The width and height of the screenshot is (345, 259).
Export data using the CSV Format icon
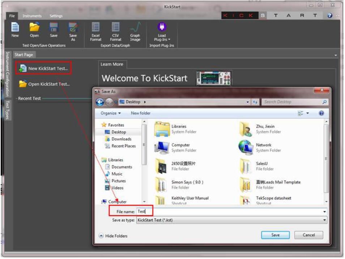[x=115, y=28]
